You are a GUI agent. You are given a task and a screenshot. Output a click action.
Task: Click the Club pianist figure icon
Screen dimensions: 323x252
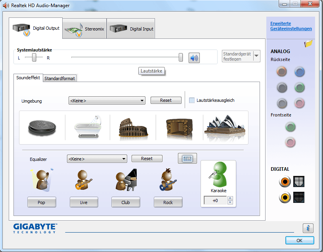click(126, 180)
